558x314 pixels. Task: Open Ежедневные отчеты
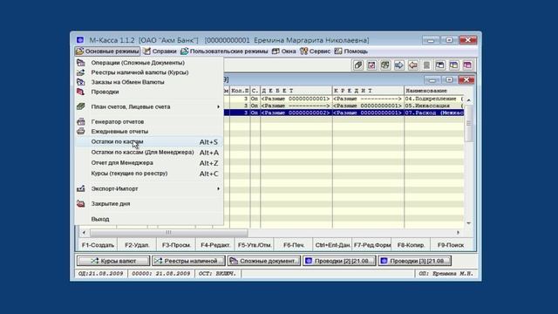pyautogui.click(x=149, y=132)
